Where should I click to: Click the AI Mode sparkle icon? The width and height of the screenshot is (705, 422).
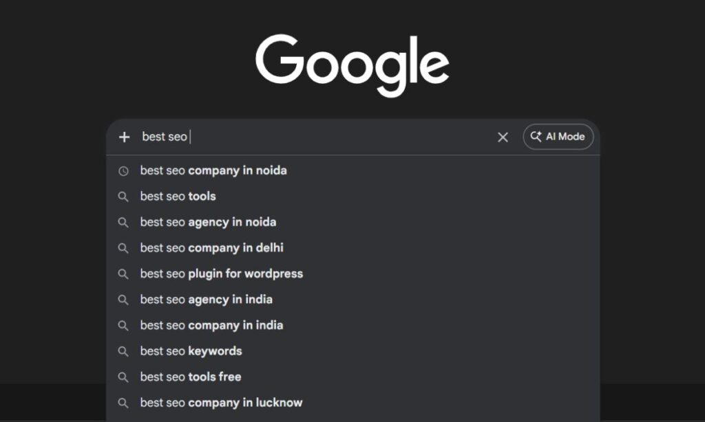pos(536,136)
